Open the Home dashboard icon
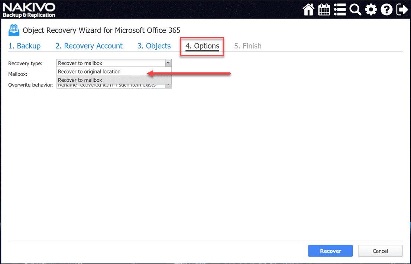The height and width of the screenshot is (264, 411). pos(308,10)
